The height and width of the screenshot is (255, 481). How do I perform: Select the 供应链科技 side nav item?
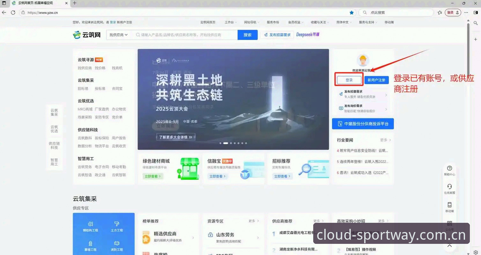pyautogui.click(x=54, y=145)
